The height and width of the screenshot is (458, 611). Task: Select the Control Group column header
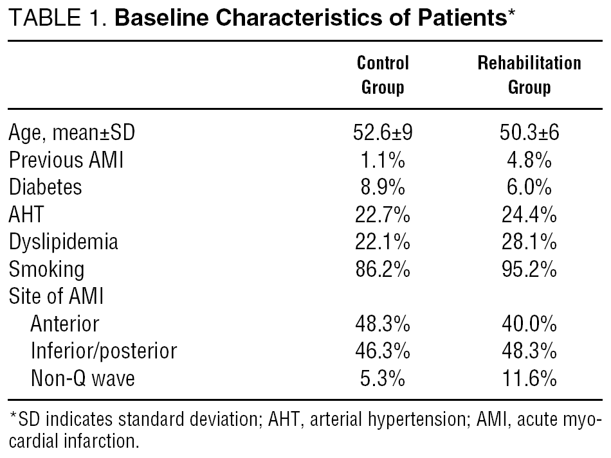pos(383,75)
